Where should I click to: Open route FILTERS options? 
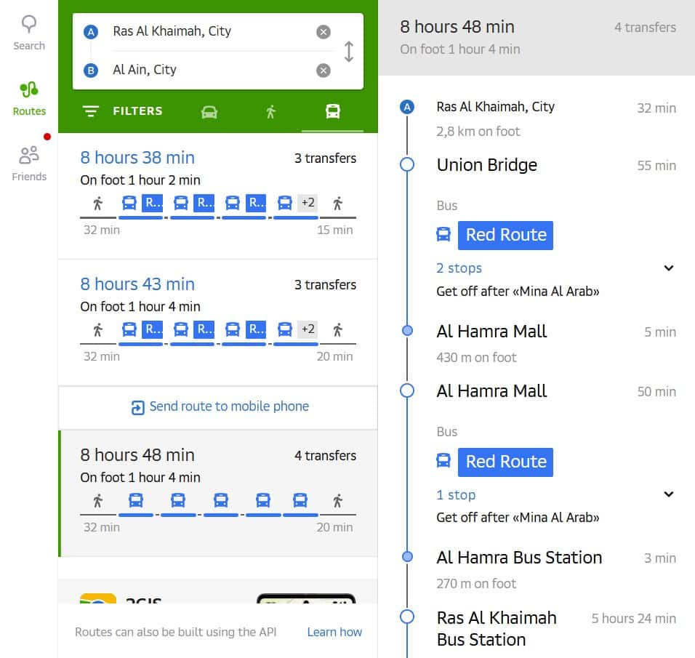point(122,111)
